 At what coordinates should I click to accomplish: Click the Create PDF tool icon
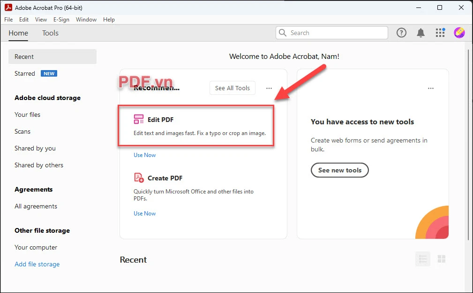pyautogui.click(x=139, y=178)
